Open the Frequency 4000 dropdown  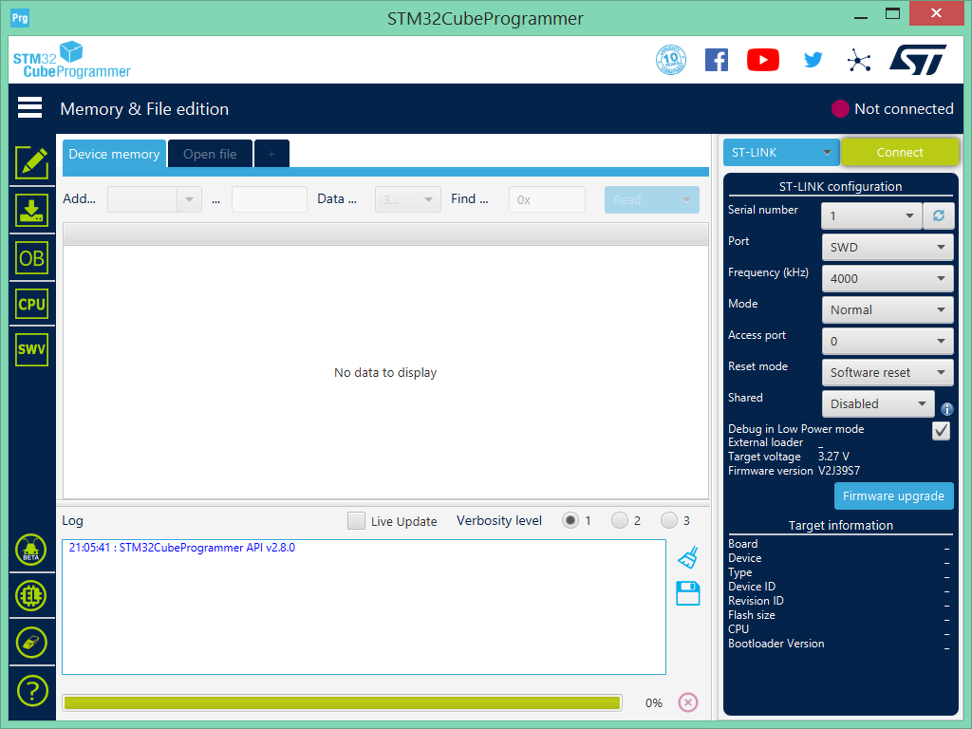pyautogui.click(x=888, y=278)
